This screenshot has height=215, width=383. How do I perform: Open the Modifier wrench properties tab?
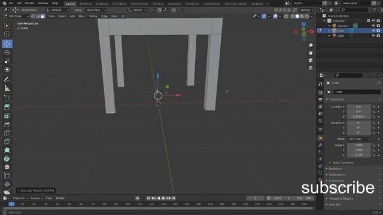[321, 145]
